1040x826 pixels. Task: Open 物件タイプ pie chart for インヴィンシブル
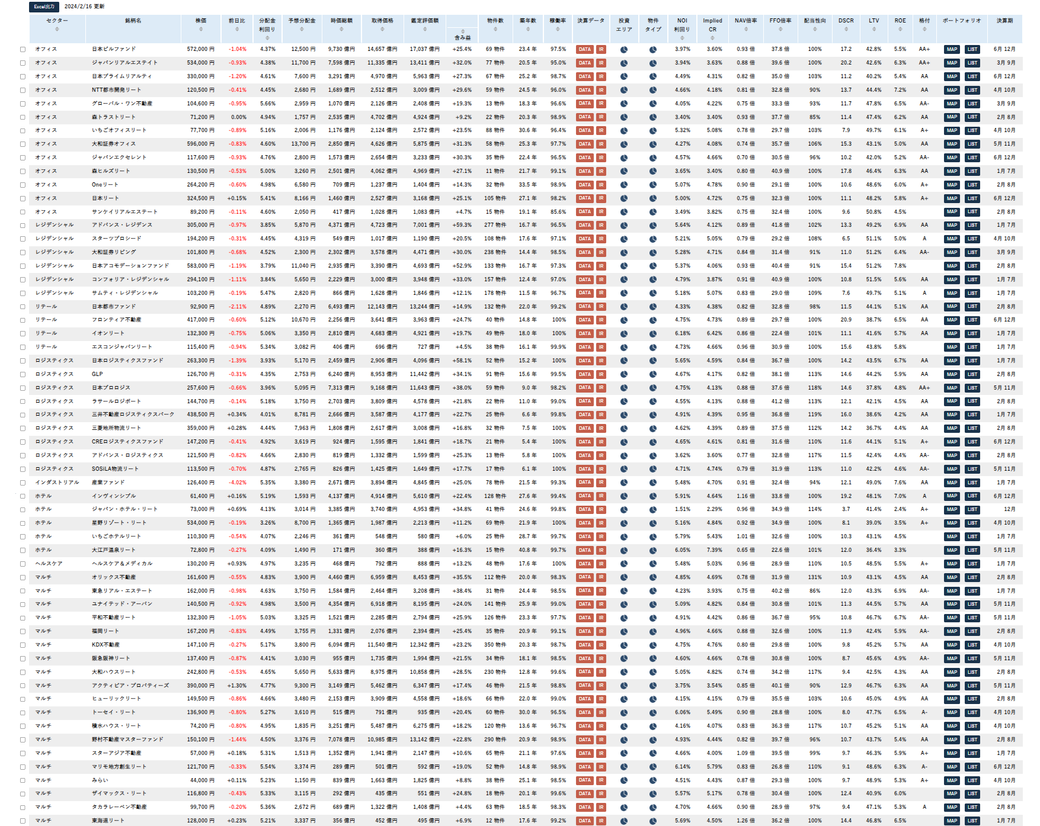tap(653, 496)
